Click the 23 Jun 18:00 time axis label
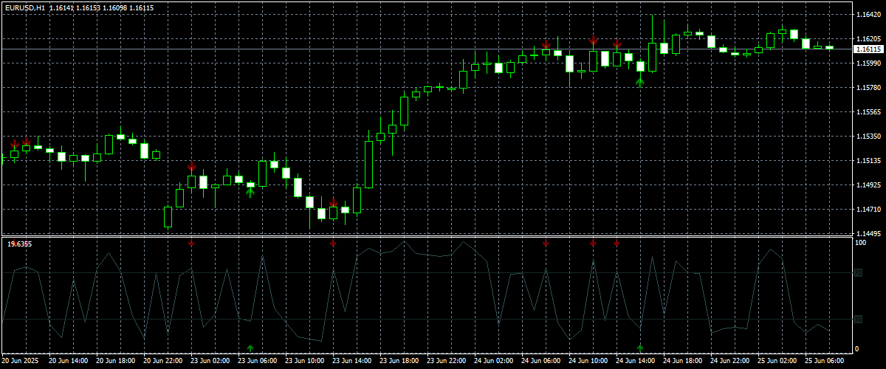The image size is (886, 369). point(399,362)
